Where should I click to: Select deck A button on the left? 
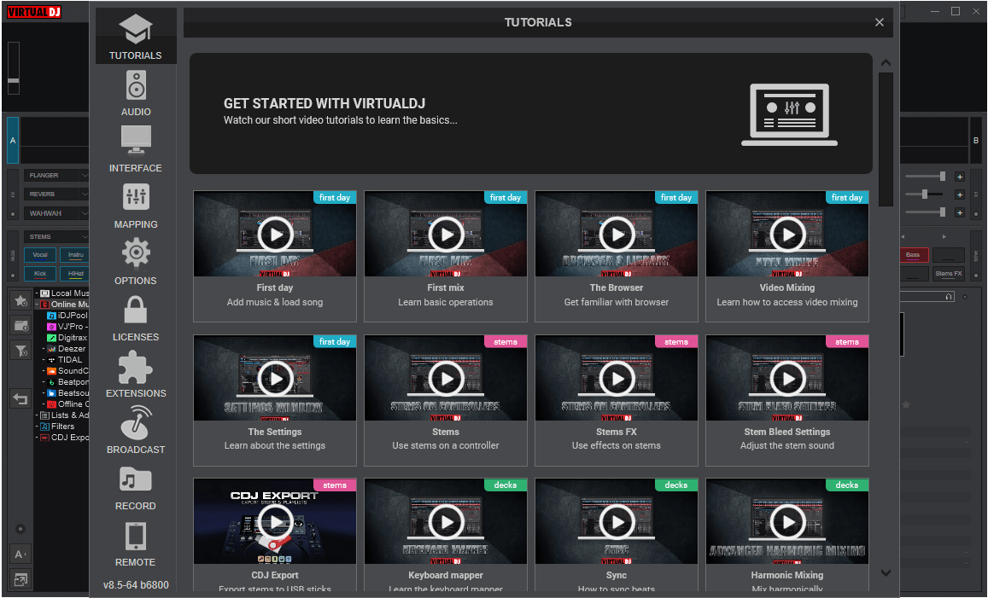(13, 141)
